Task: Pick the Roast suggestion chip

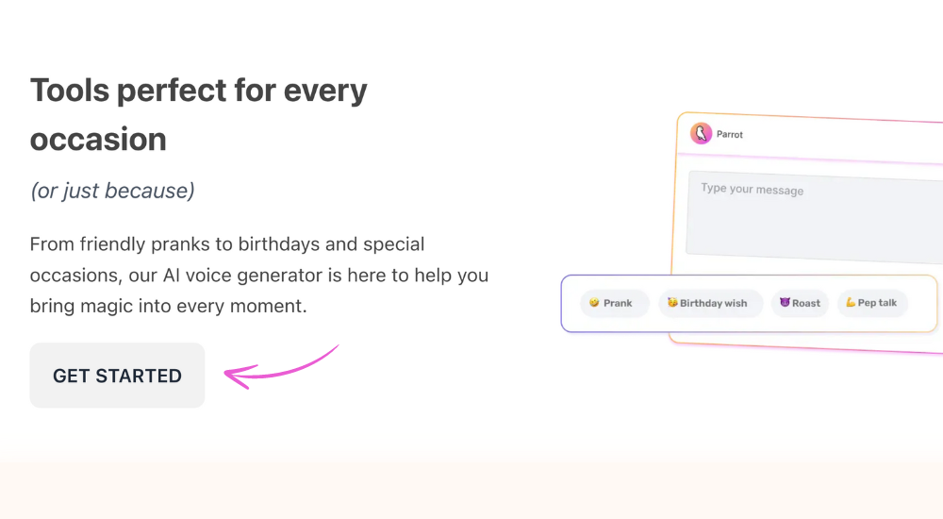Action: click(x=800, y=303)
